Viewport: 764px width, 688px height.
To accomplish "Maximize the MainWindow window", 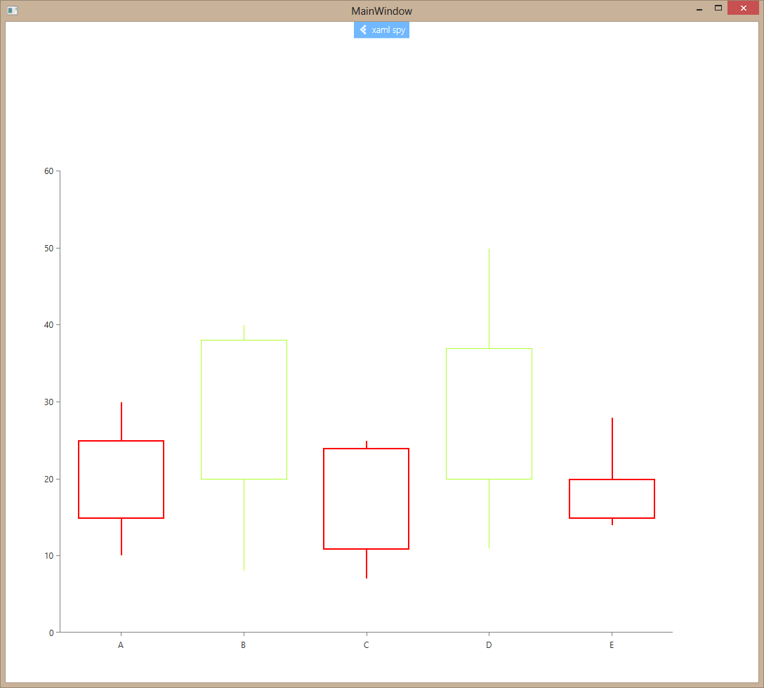I will point(718,8).
